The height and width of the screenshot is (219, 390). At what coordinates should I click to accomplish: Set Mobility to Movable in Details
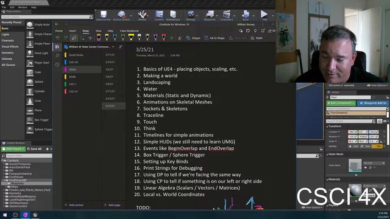click(377, 147)
